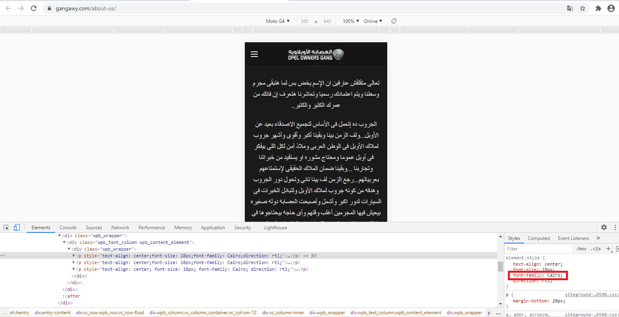Click the breadcrumb left overflow ellipsis

4,313
